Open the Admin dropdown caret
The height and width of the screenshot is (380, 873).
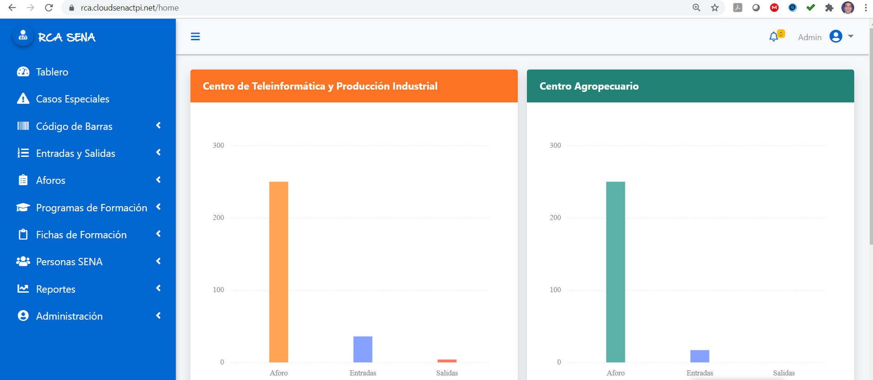tap(851, 36)
